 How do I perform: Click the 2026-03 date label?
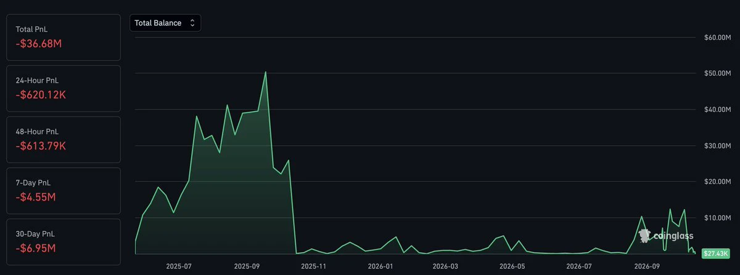445,266
